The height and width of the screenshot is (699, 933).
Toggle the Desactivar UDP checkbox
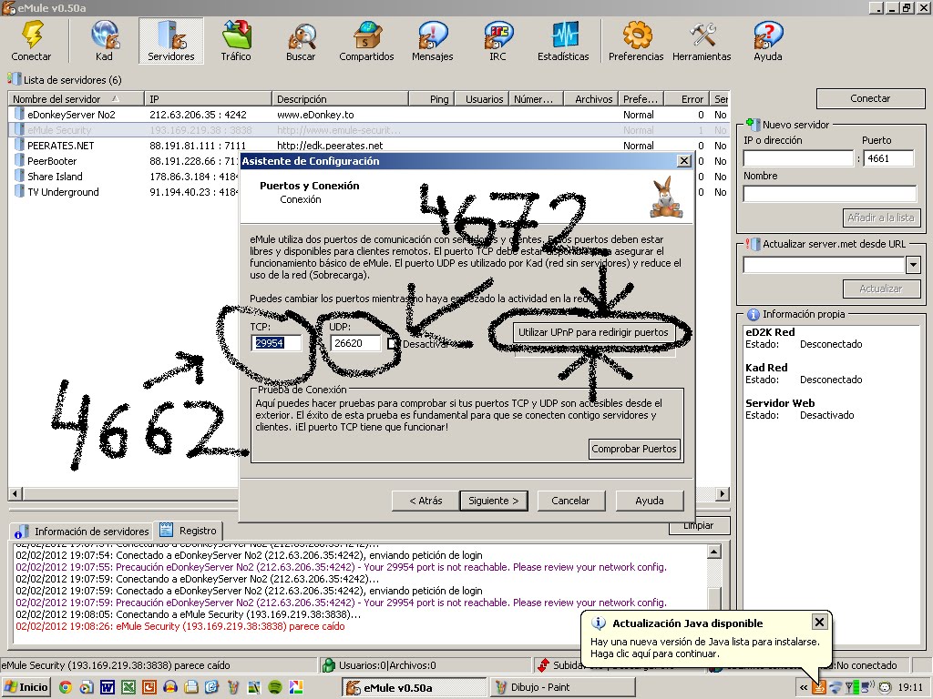[x=393, y=343]
